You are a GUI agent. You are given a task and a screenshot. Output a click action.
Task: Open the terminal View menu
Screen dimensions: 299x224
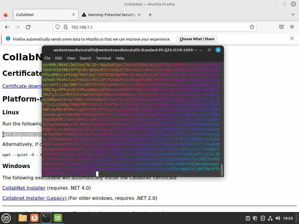(x=71, y=58)
